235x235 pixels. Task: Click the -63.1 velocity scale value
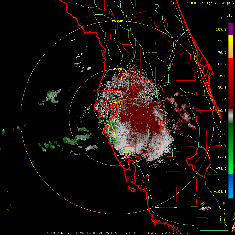(x=221, y=157)
